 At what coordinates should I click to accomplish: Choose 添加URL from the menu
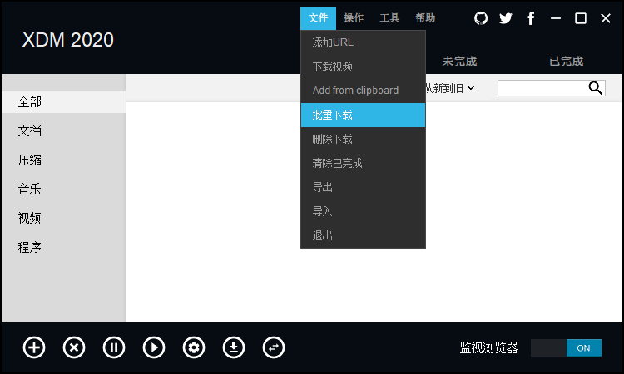pos(363,42)
